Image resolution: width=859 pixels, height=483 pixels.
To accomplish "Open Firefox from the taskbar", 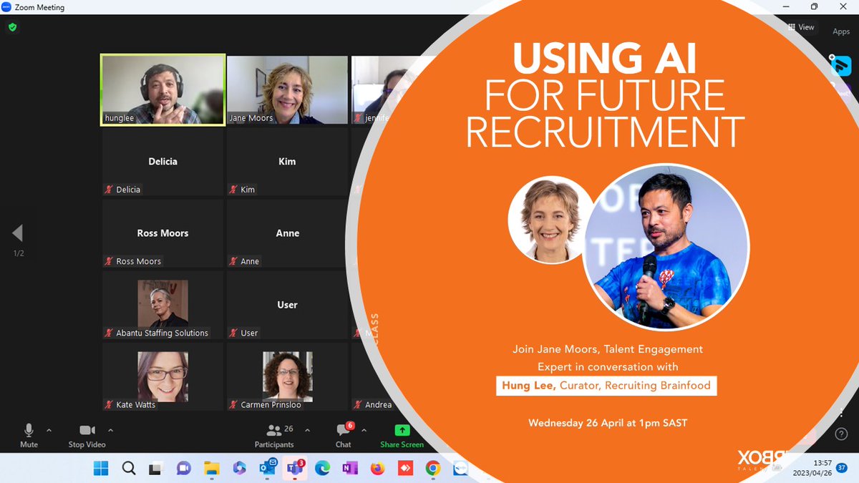I will (377, 468).
